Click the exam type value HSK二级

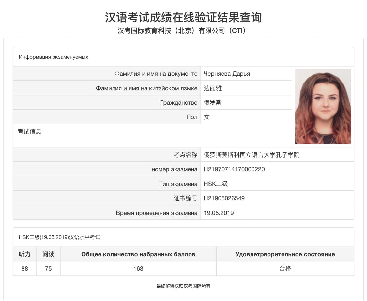[216, 184]
